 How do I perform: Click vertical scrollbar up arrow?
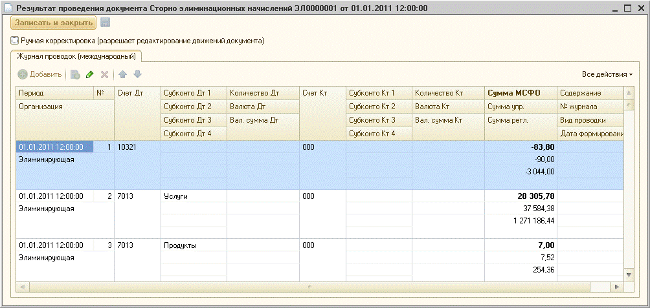[x=627, y=93]
